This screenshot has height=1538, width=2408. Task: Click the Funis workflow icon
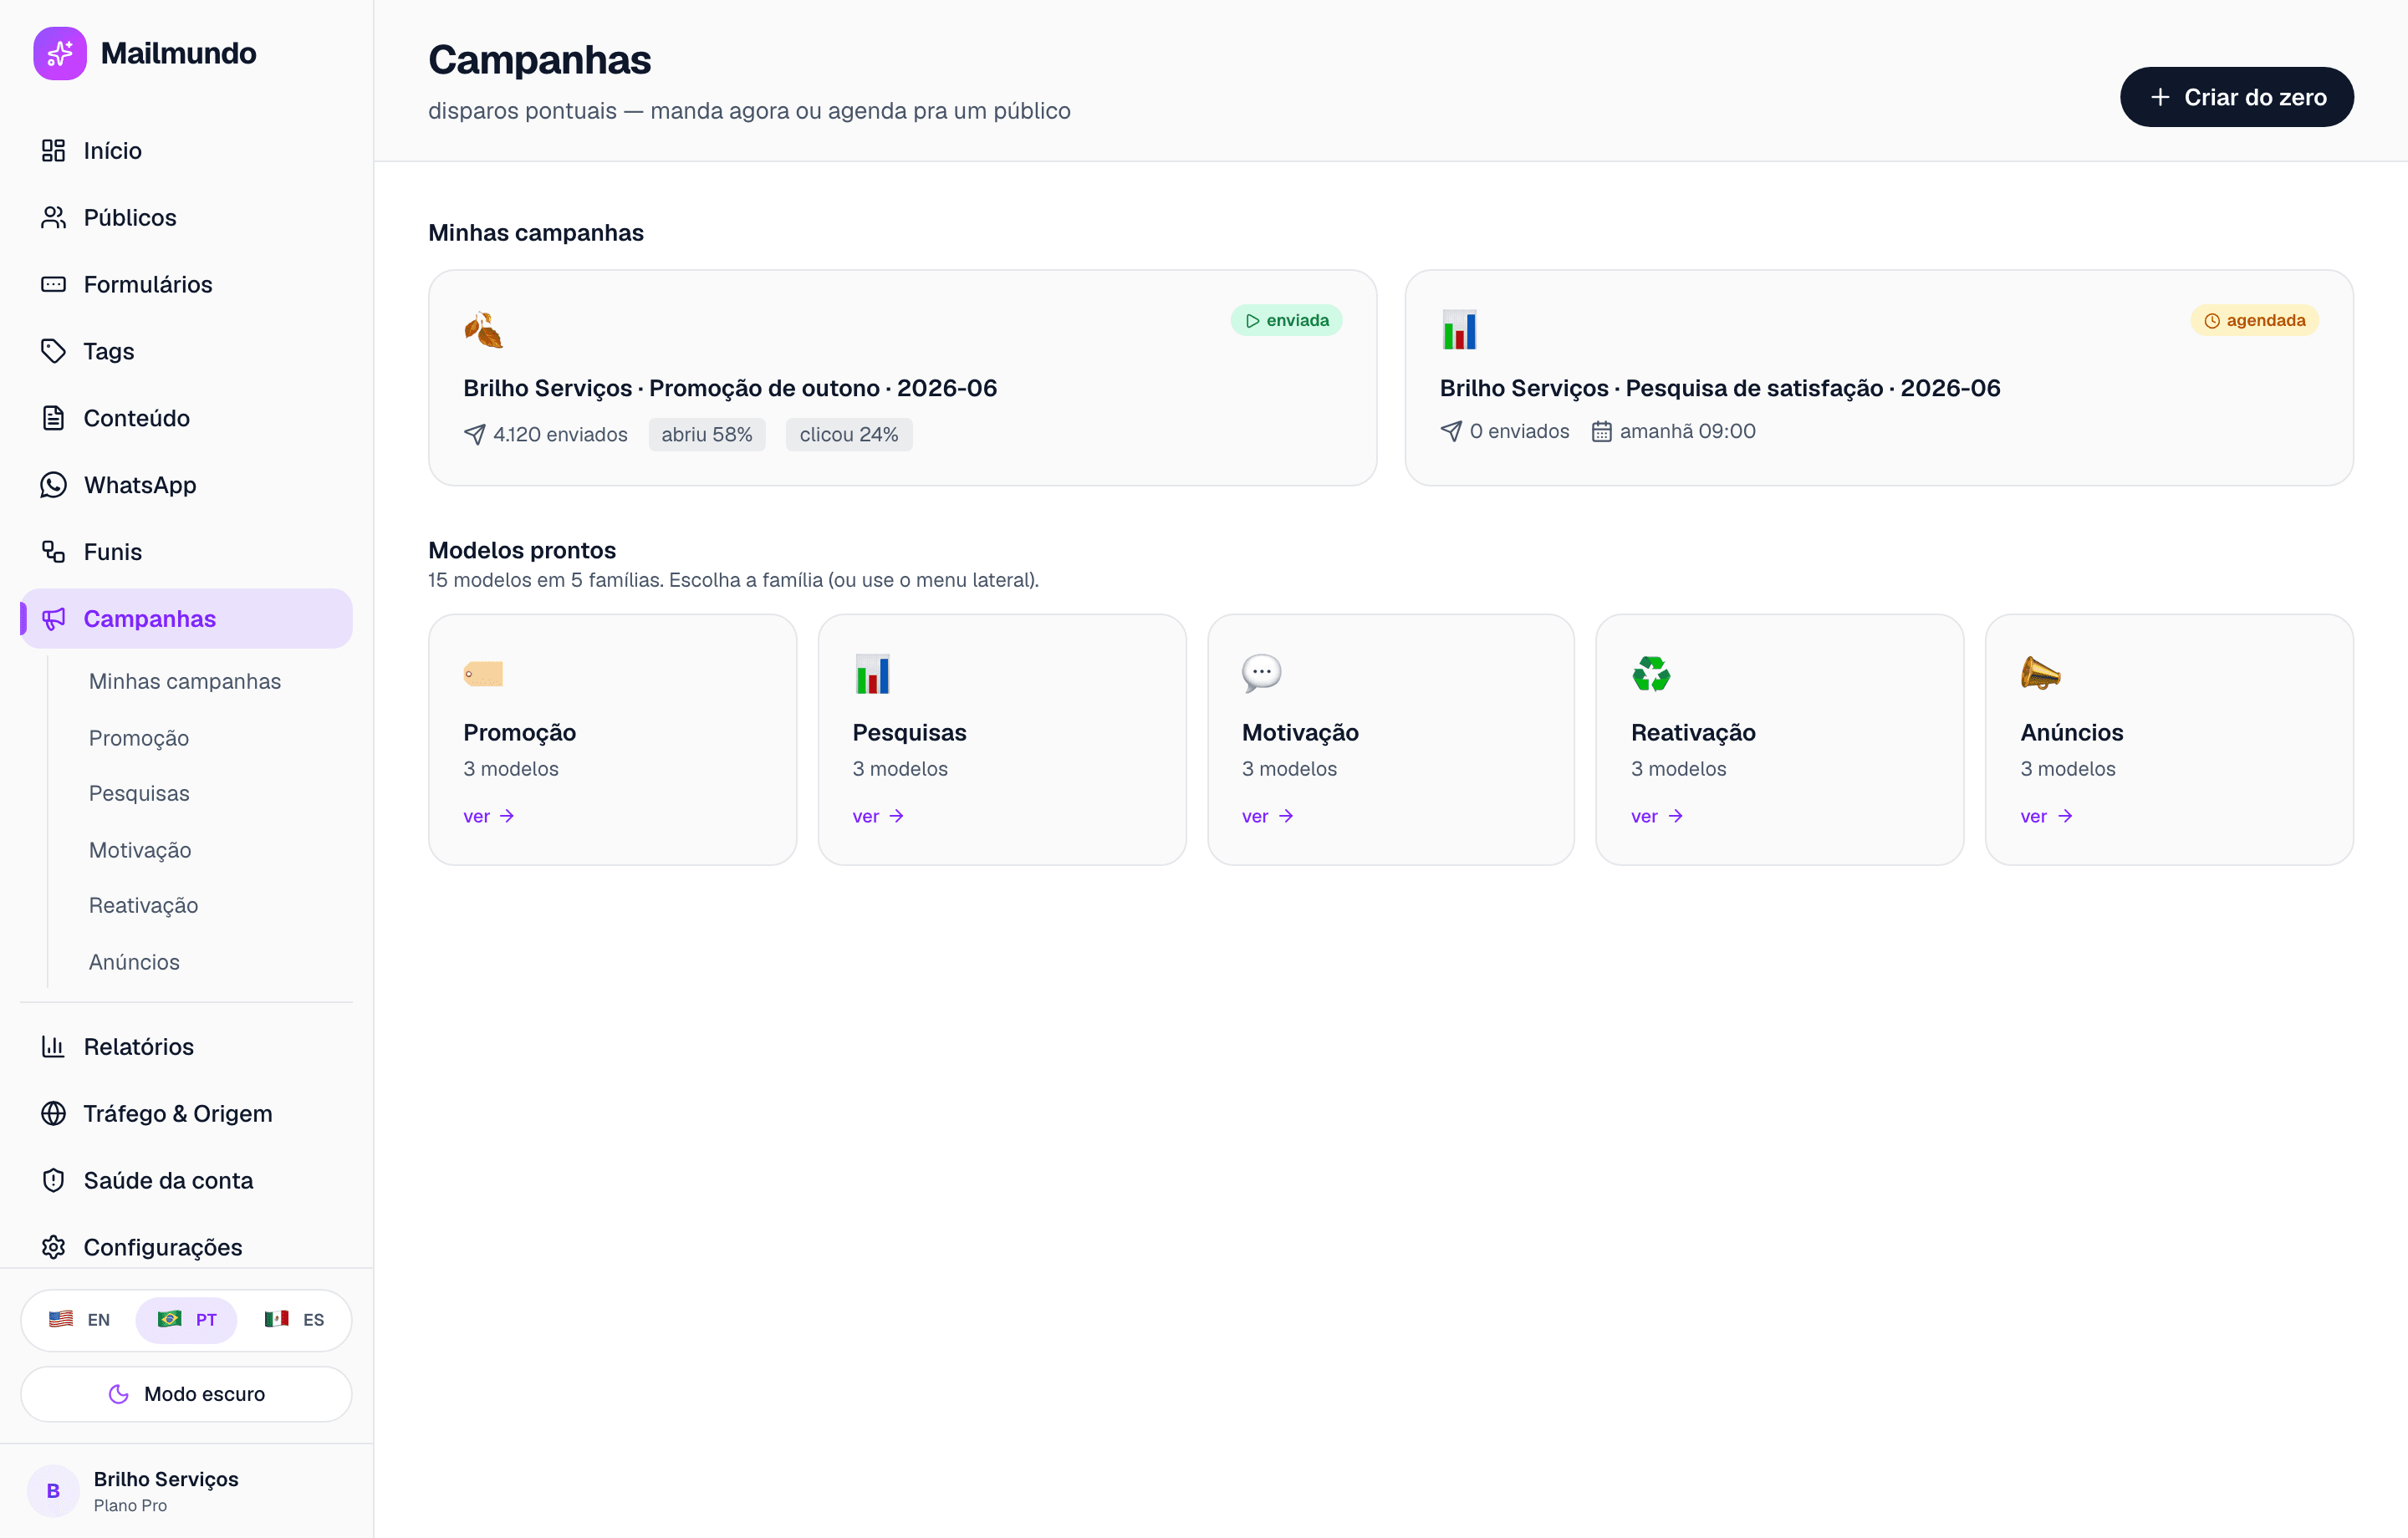[53, 552]
